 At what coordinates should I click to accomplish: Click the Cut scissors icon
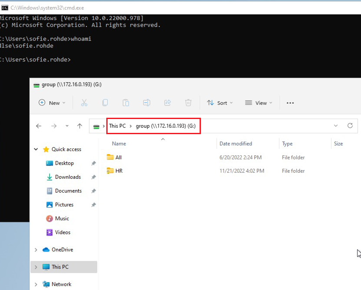point(84,103)
